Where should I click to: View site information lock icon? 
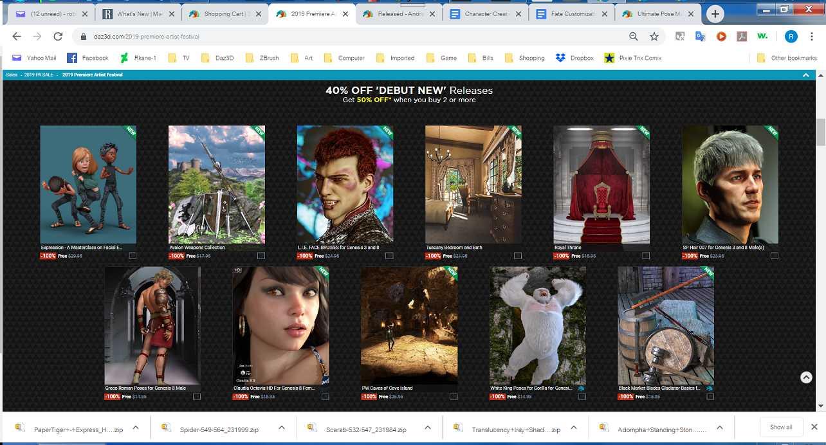84,37
